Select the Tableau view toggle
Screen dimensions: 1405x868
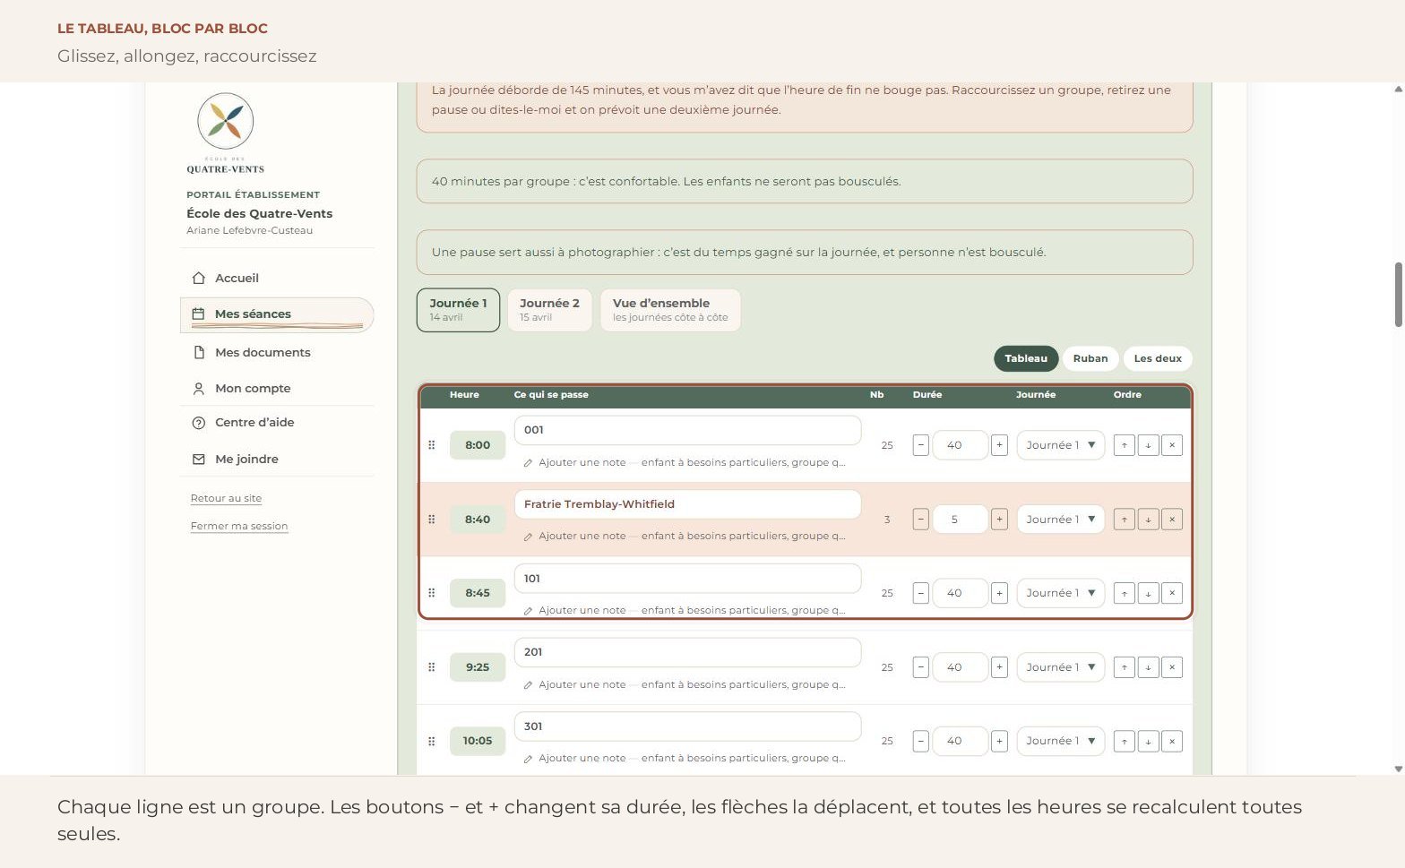pos(1026,358)
